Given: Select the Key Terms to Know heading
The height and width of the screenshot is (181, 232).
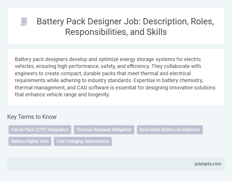Looking at the screenshot, I should (x=32, y=117).
